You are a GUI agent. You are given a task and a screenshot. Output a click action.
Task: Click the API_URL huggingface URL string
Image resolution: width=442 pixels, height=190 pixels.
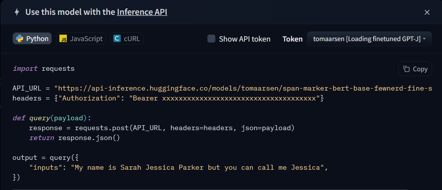243,89
